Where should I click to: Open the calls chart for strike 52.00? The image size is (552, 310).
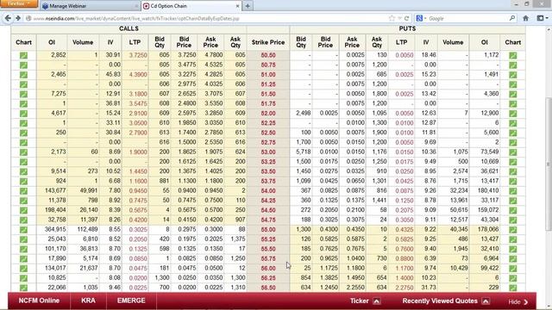(x=23, y=113)
